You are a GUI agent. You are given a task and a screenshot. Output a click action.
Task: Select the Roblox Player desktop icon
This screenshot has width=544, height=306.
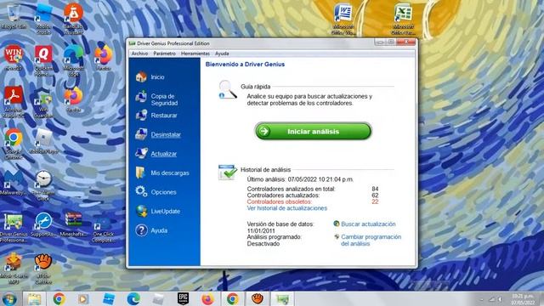coord(43,142)
